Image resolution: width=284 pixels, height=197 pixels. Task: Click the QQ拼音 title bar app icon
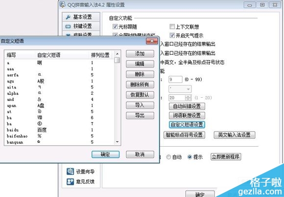[63, 4]
